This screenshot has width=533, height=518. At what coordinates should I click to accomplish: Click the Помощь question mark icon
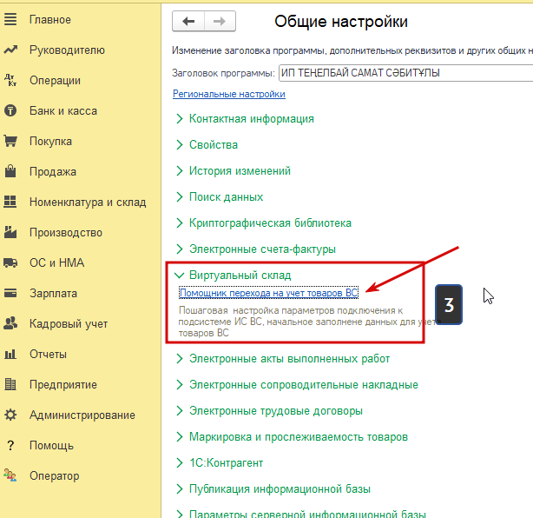click(10, 445)
